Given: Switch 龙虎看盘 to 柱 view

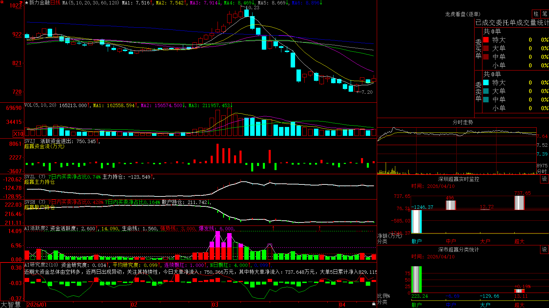Looking at the screenshot, I should 536,14.
